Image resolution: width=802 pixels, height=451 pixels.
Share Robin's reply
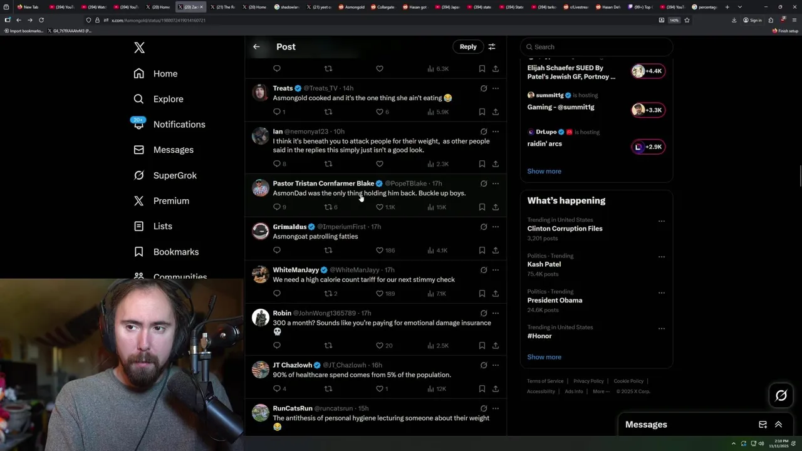[496, 346]
